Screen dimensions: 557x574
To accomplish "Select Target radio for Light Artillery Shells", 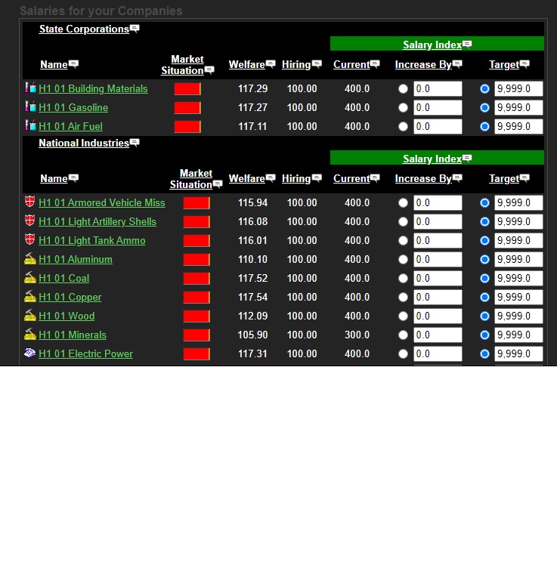I will pyautogui.click(x=484, y=221).
